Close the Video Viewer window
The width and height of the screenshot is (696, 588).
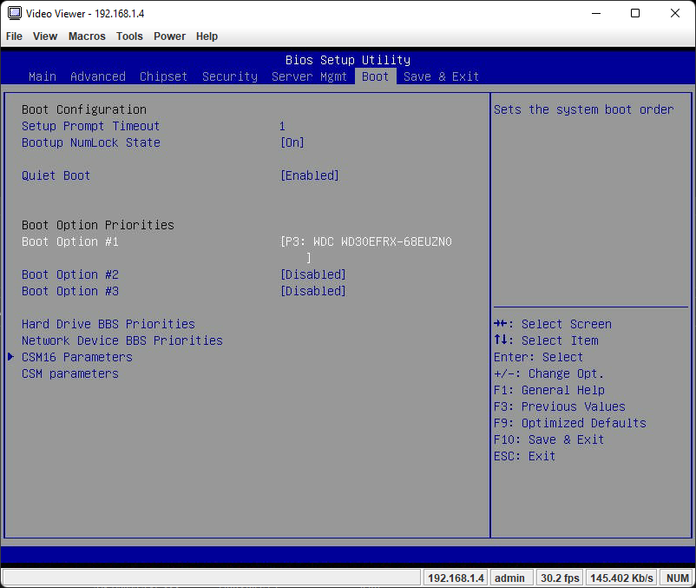click(675, 13)
